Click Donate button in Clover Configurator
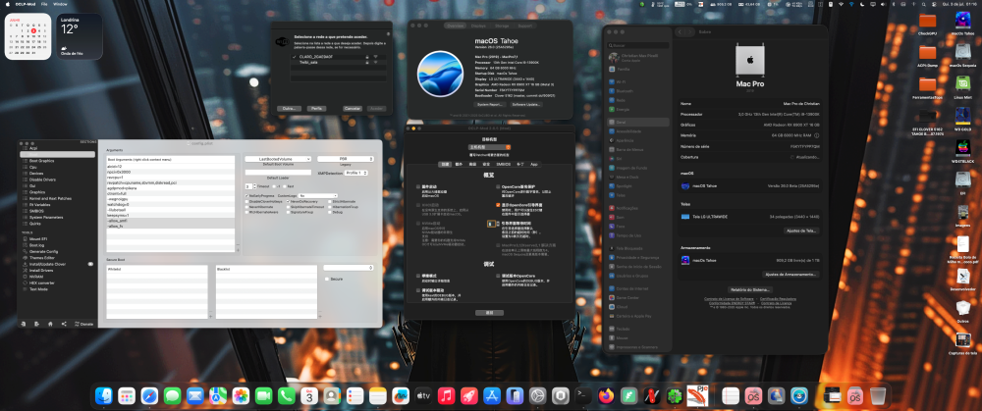Image resolution: width=982 pixels, height=411 pixels. [x=84, y=324]
